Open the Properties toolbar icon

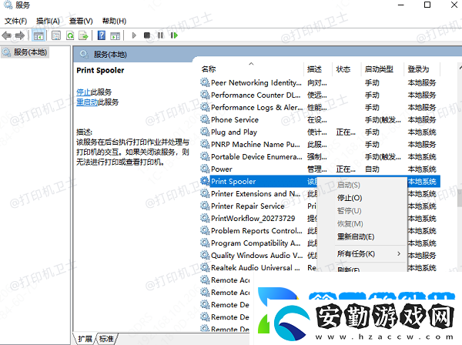[x=56, y=35]
